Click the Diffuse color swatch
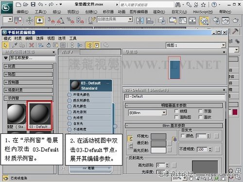The image size is (243, 182). 158,143
